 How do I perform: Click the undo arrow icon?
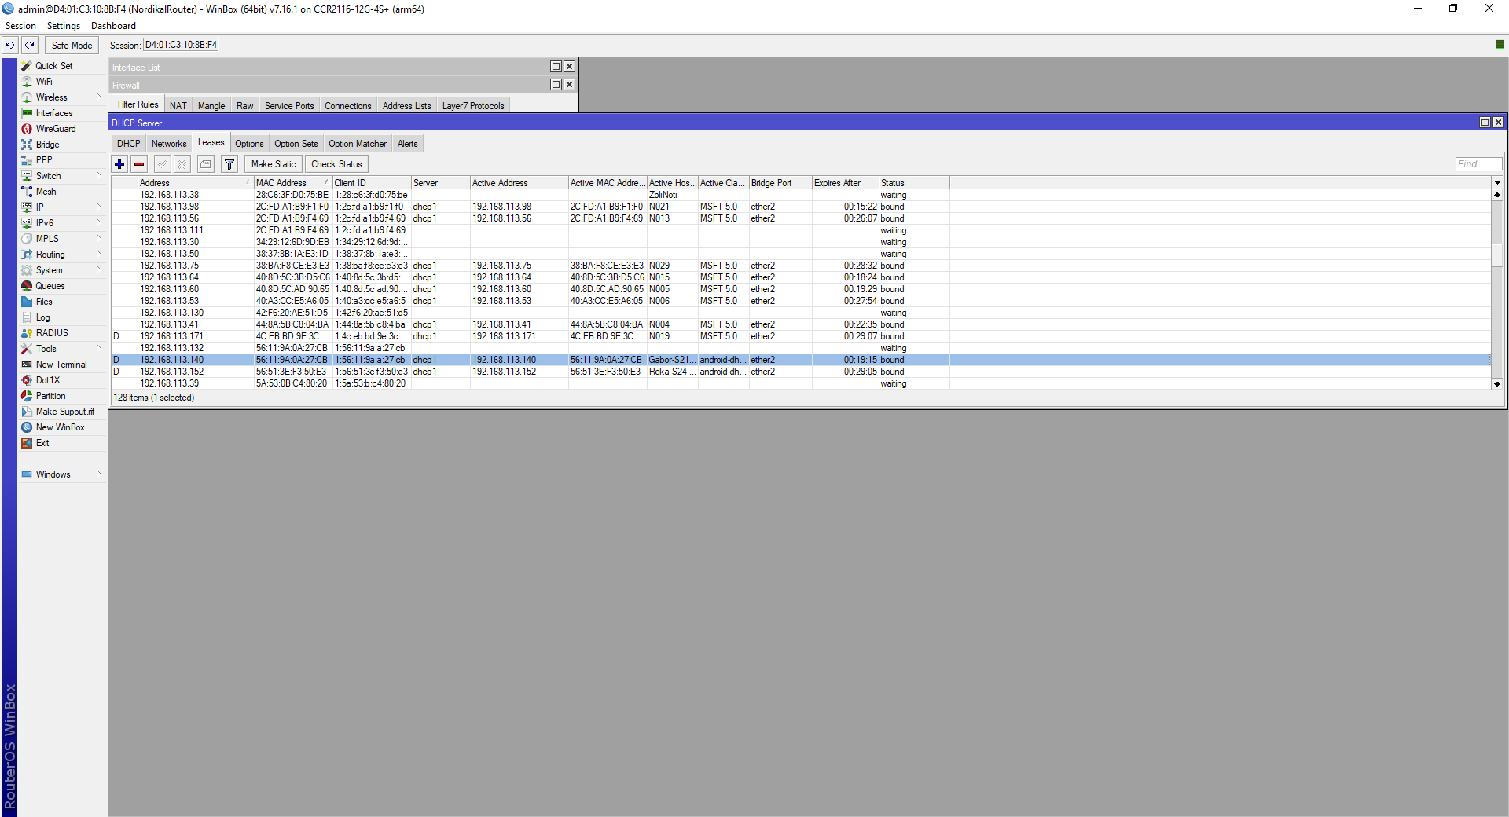click(9, 45)
